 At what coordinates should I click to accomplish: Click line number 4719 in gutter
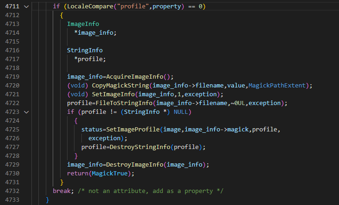click(x=12, y=77)
